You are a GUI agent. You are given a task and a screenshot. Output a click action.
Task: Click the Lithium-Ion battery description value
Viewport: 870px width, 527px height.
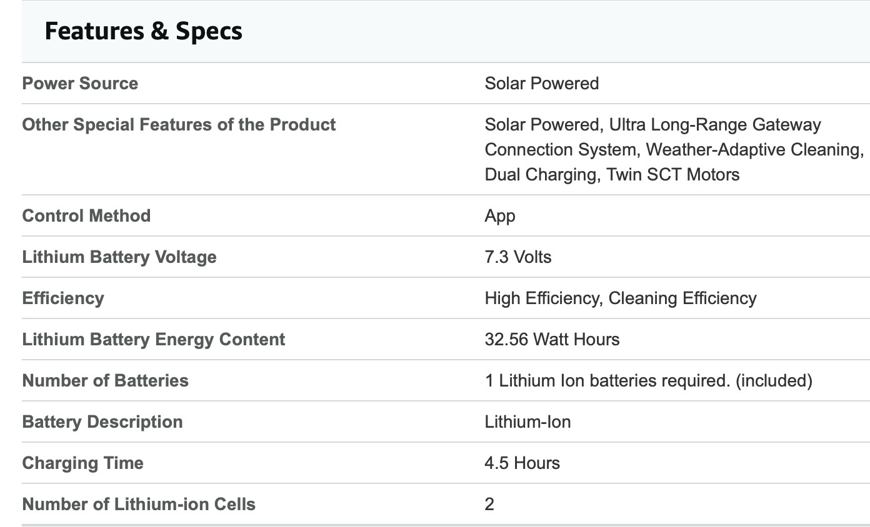(x=527, y=421)
